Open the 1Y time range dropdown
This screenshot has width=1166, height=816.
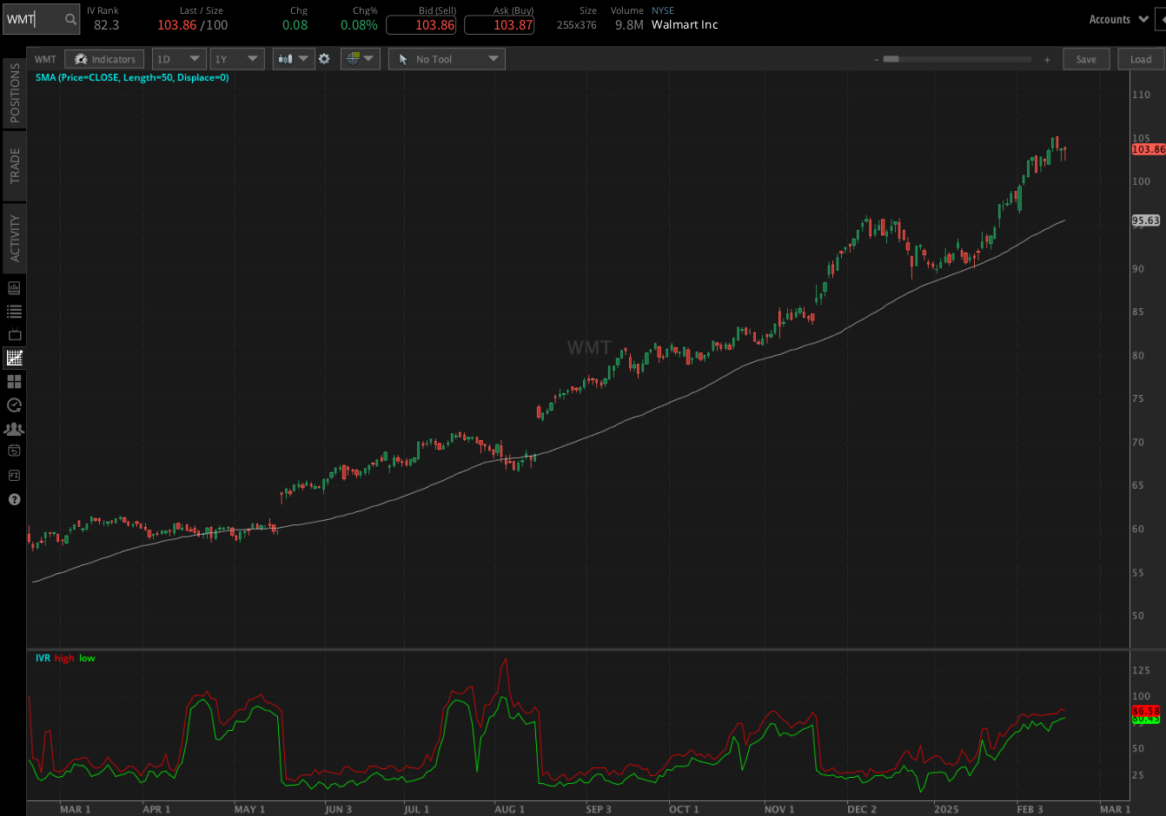click(237, 59)
